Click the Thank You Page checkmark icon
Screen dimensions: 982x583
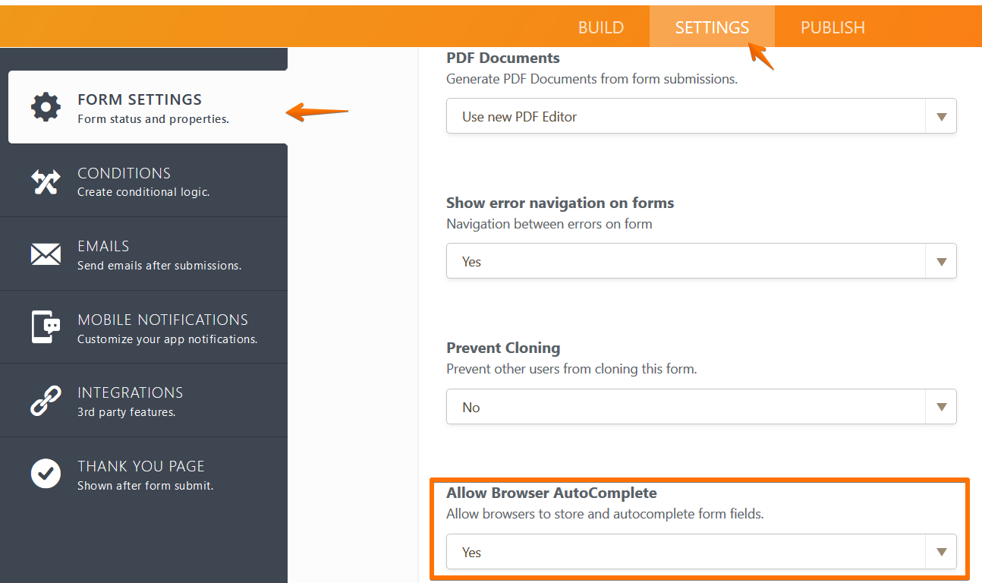point(46,474)
